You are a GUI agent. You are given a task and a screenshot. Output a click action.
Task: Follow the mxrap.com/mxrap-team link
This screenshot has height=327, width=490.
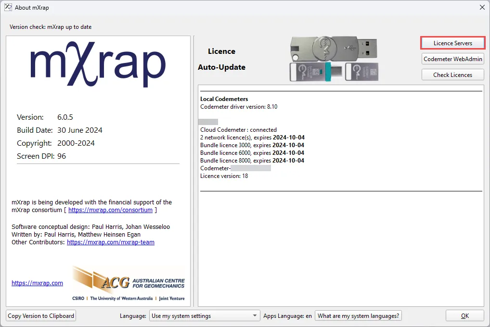(x=111, y=242)
